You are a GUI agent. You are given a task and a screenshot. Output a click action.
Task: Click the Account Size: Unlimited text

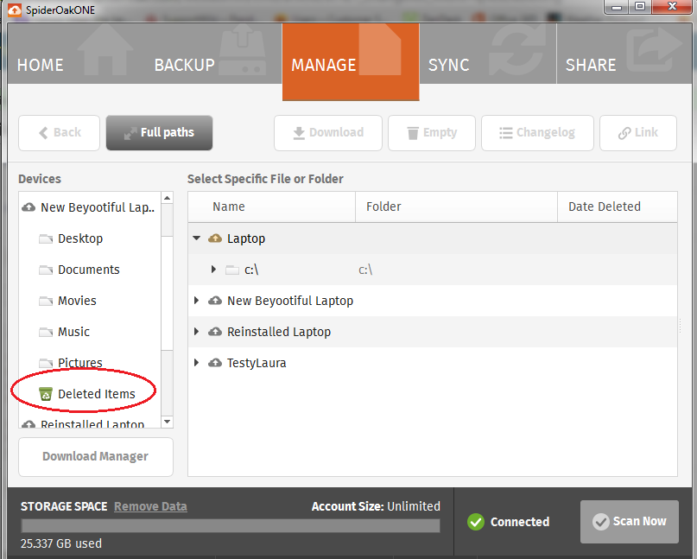(x=376, y=506)
